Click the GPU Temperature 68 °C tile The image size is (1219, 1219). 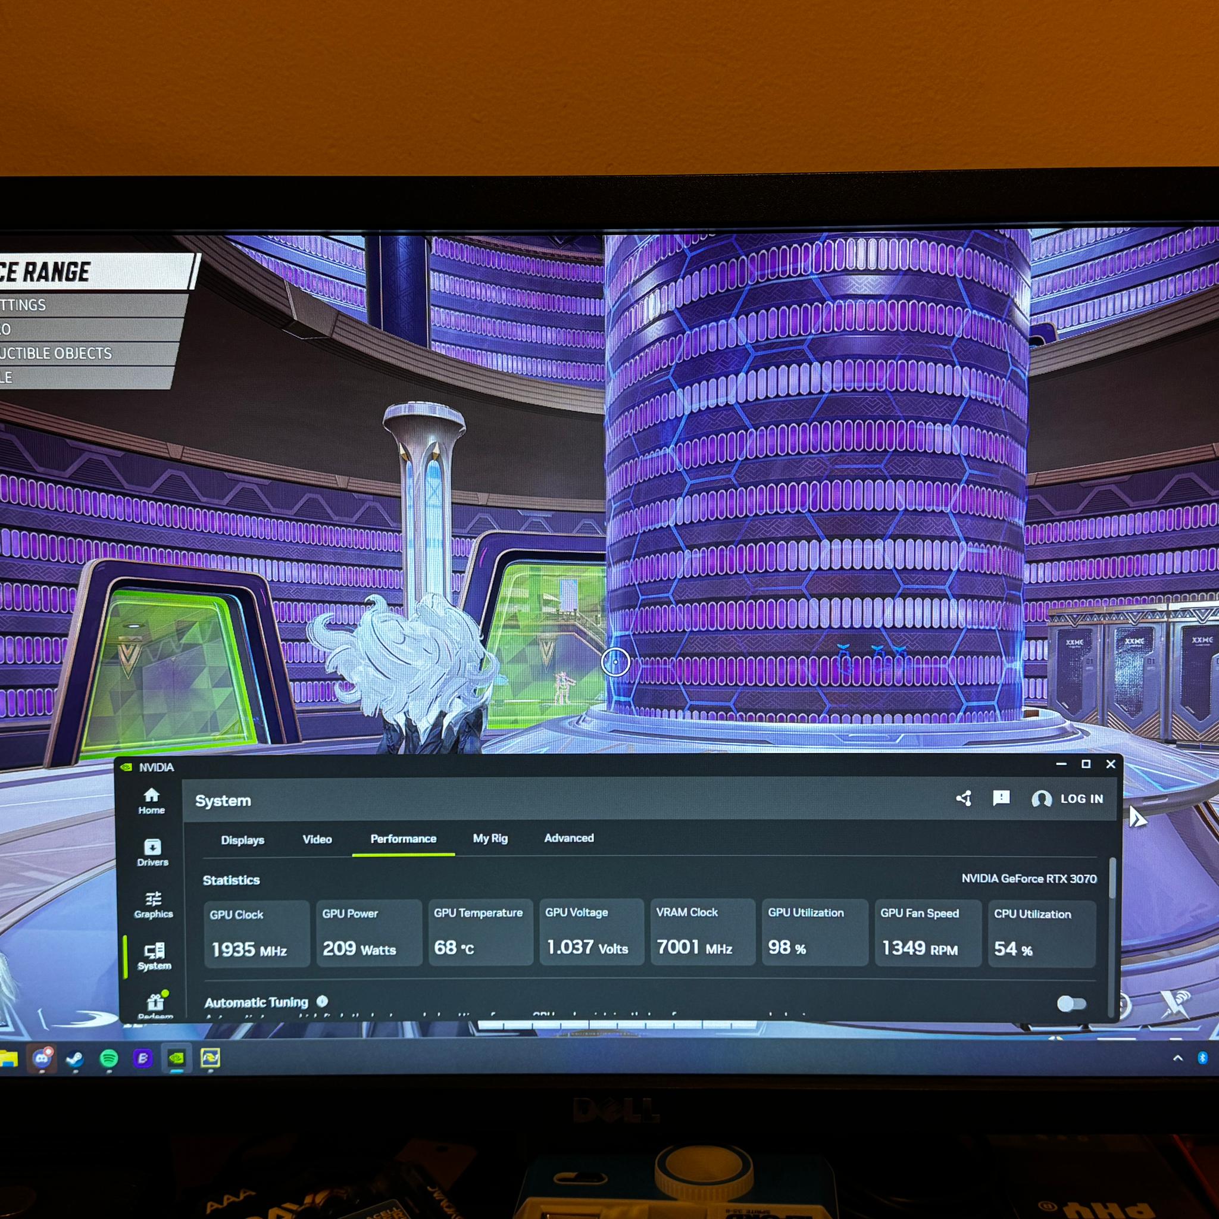click(481, 932)
